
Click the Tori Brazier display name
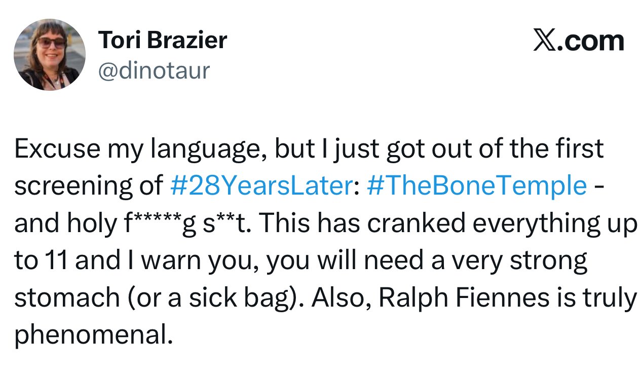[x=162, y=40]
